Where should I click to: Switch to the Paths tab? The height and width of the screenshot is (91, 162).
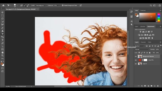click(x=149, y=42)
